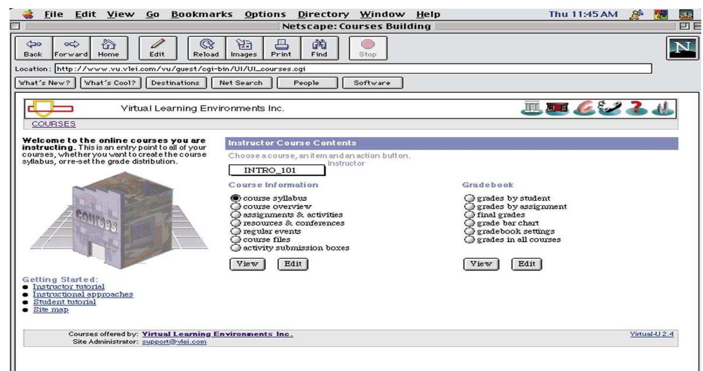Screen dimensions: 703x371
Task: Click the Net Search directory button
Action: tap(241, 83)
